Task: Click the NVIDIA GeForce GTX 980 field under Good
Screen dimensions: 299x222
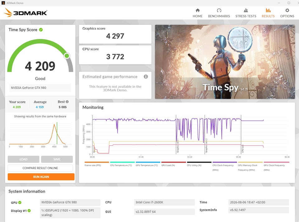Action: 40,88
